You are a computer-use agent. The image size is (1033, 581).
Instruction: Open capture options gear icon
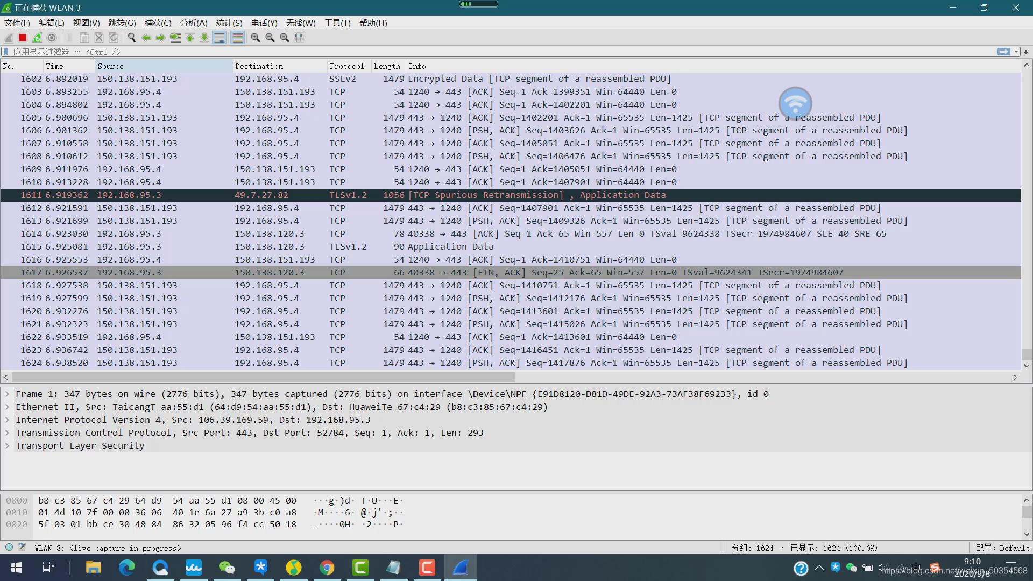point(52,38)
